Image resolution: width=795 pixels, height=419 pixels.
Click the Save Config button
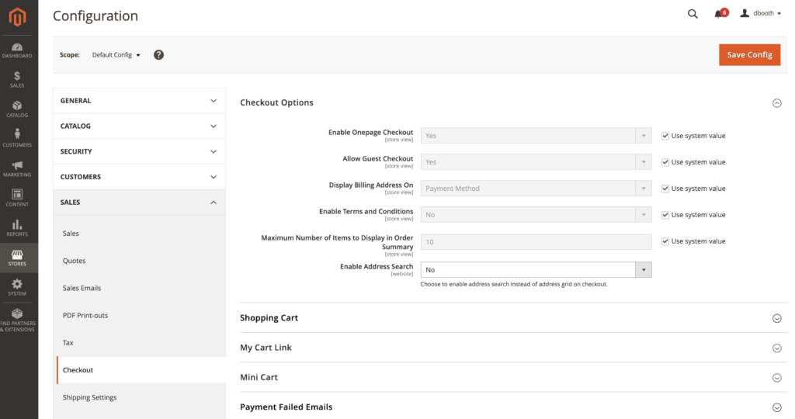tap(749, 55)
